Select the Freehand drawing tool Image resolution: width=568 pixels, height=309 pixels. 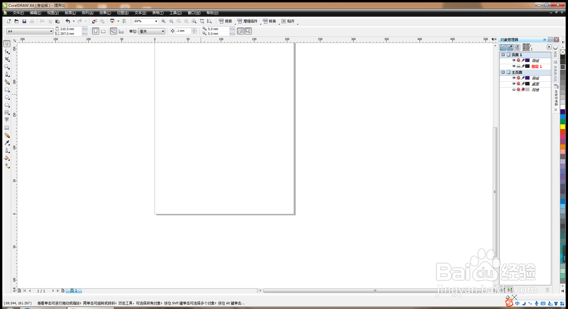[x=7, y=74]
